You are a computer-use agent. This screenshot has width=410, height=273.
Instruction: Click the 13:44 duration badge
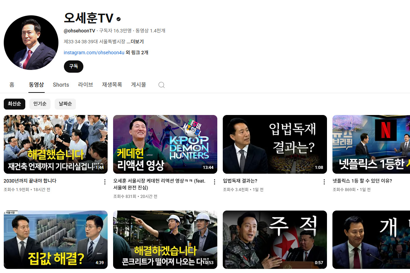[x=208, y=168]
